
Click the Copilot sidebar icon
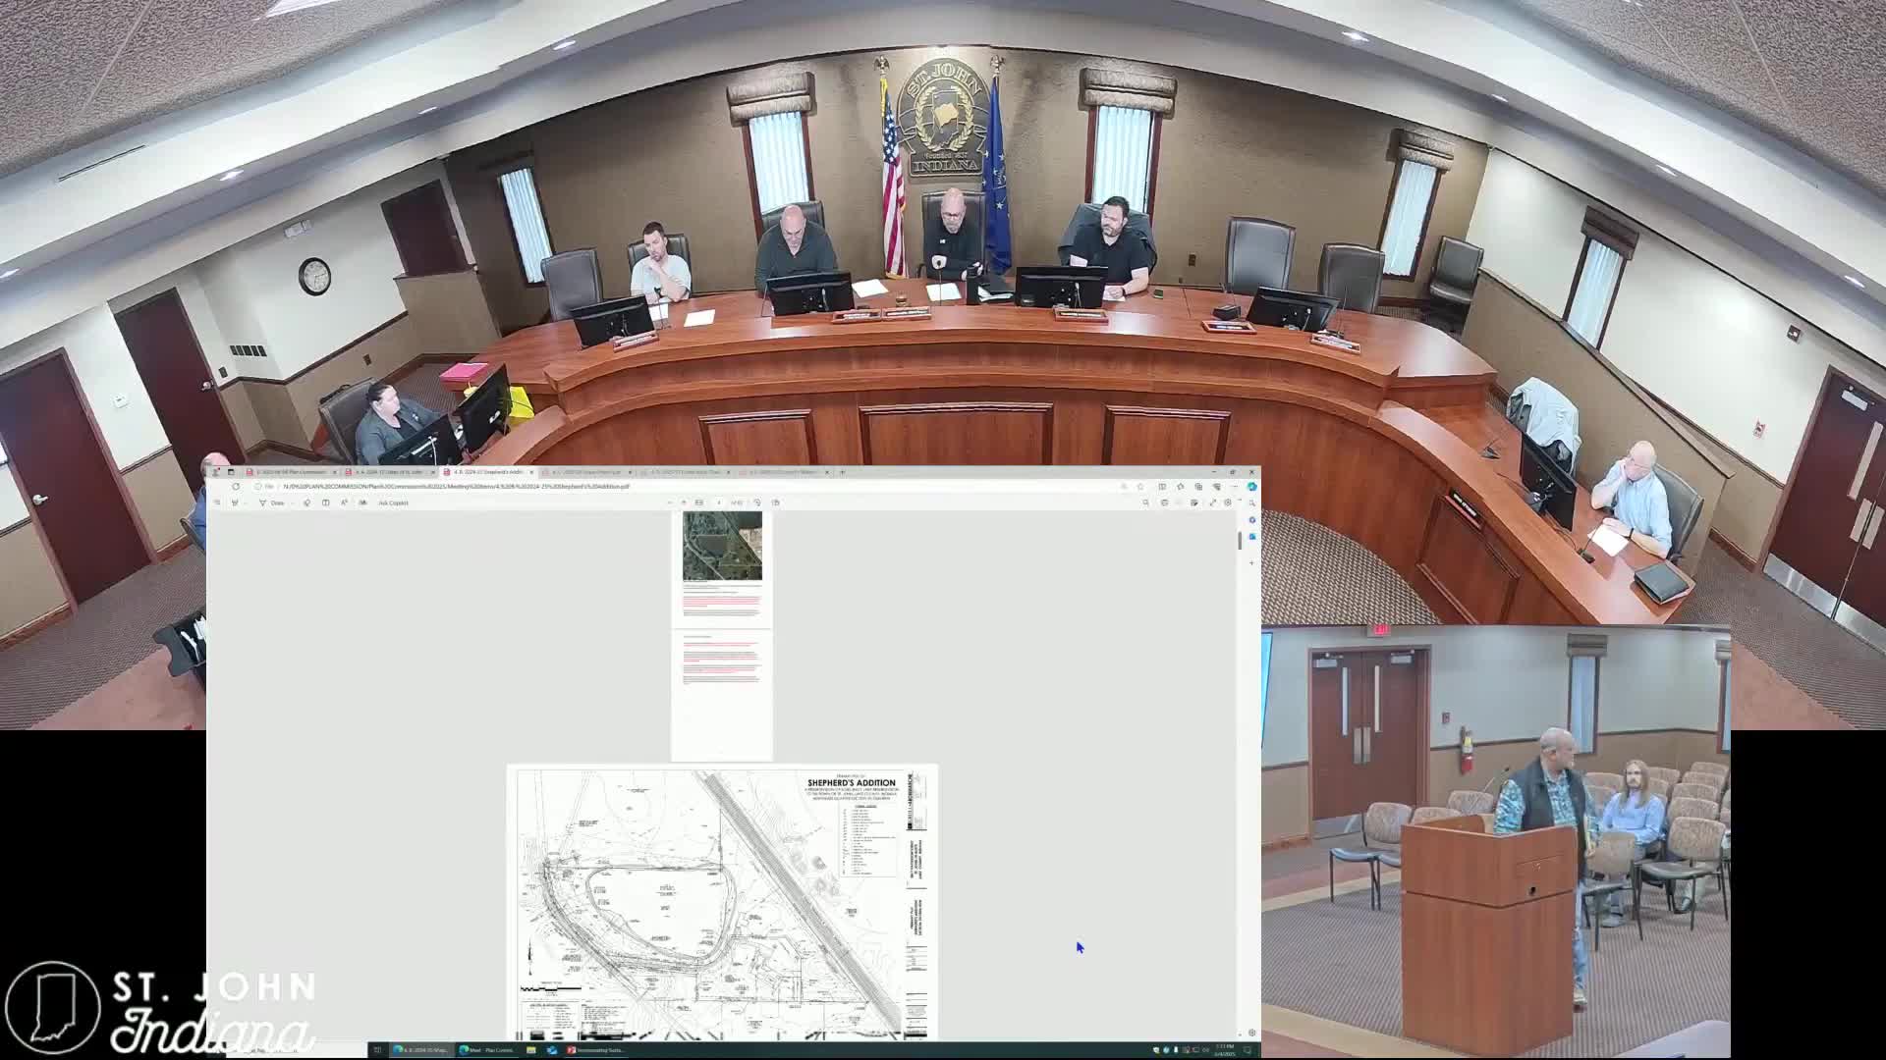(1252, 486)
